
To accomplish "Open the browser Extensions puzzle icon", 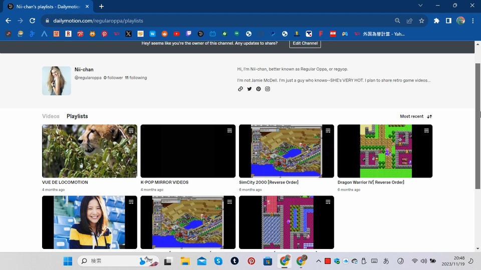I will pyautogui.click(x=436, y=21).
